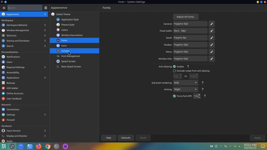Edit the Window title font with pencil icon

point(212,59)
